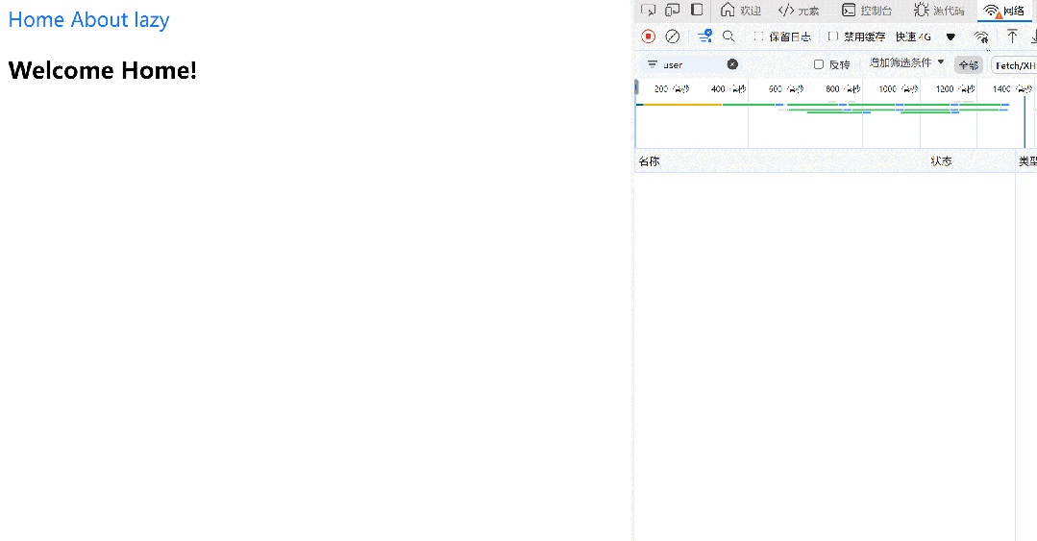Select the 全部 (All) filter chip

point(968,64)
